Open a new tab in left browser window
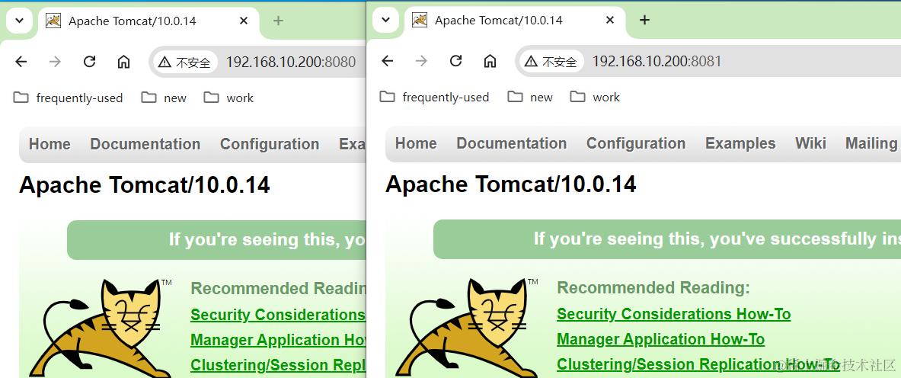 click(x=278, y=21)
